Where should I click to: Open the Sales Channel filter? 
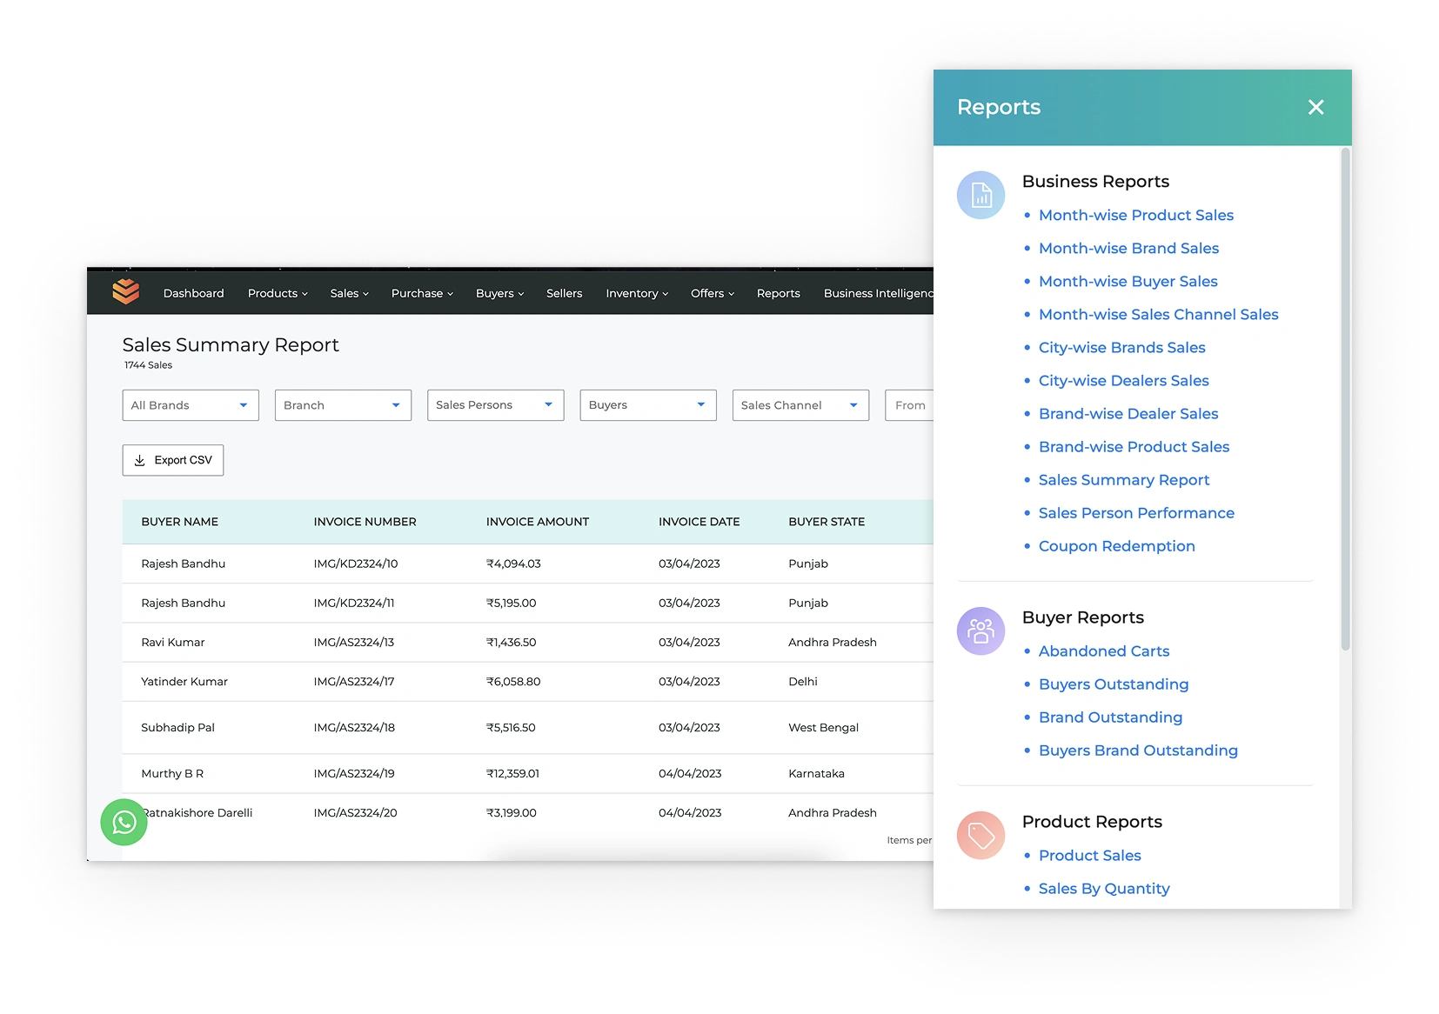(800, 405)
